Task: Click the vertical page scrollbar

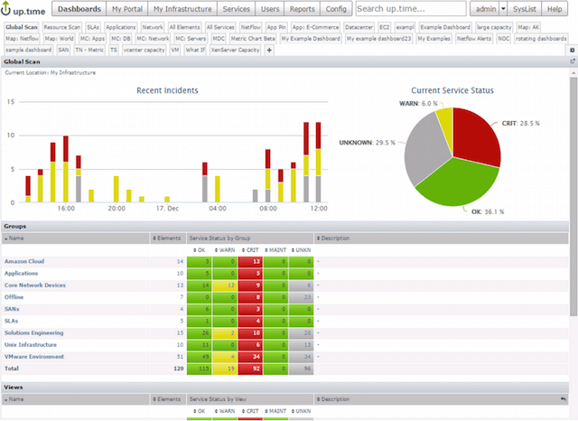Action: pos(573,195)
